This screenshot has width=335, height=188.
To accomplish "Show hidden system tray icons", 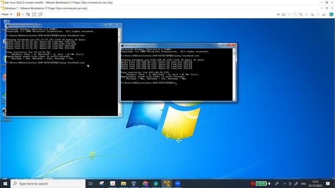I will coord(284,183).
